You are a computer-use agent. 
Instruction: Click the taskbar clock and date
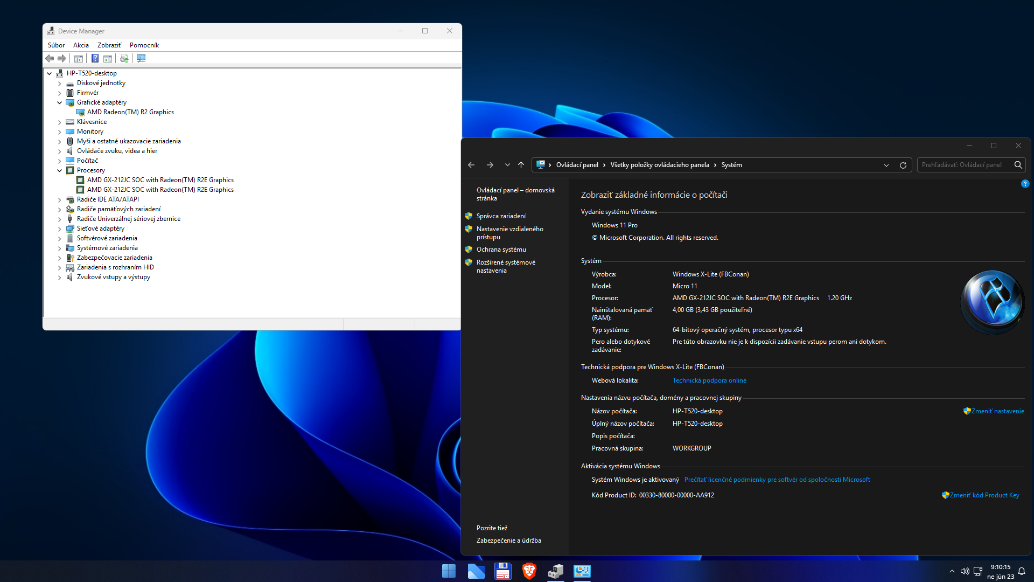tap(1001, 572)
